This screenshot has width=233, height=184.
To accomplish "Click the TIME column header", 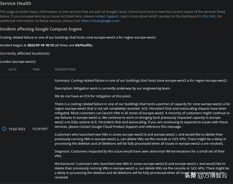I will tap(36, 69).
